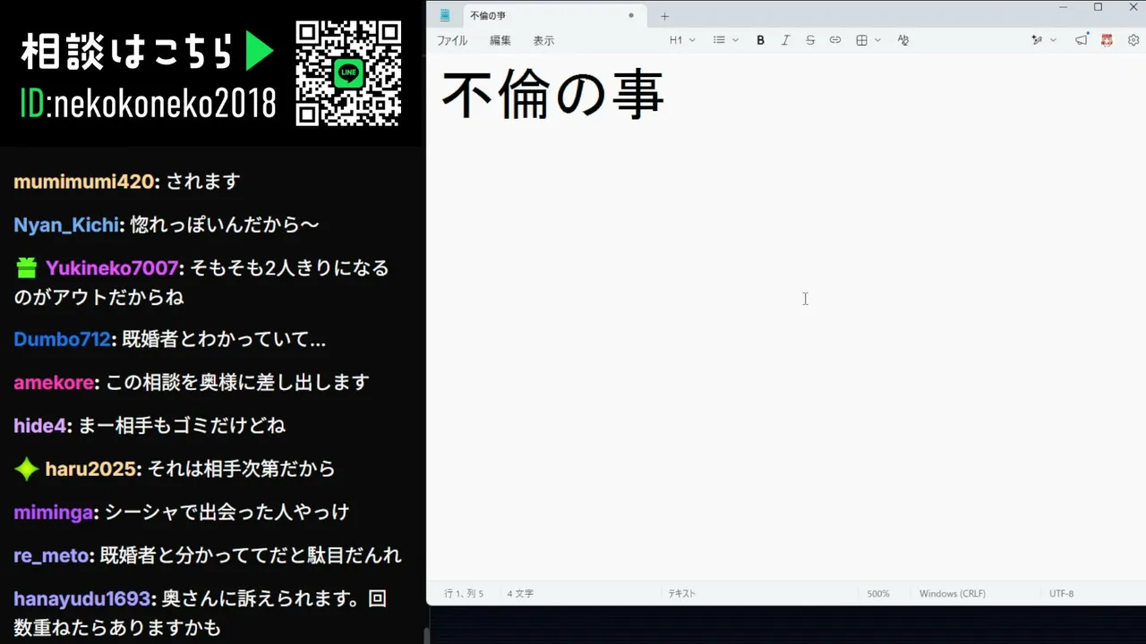Click the clear formatting icon
The width and height of the screenshot is (1146, 644).
click(x=902, y=40)
